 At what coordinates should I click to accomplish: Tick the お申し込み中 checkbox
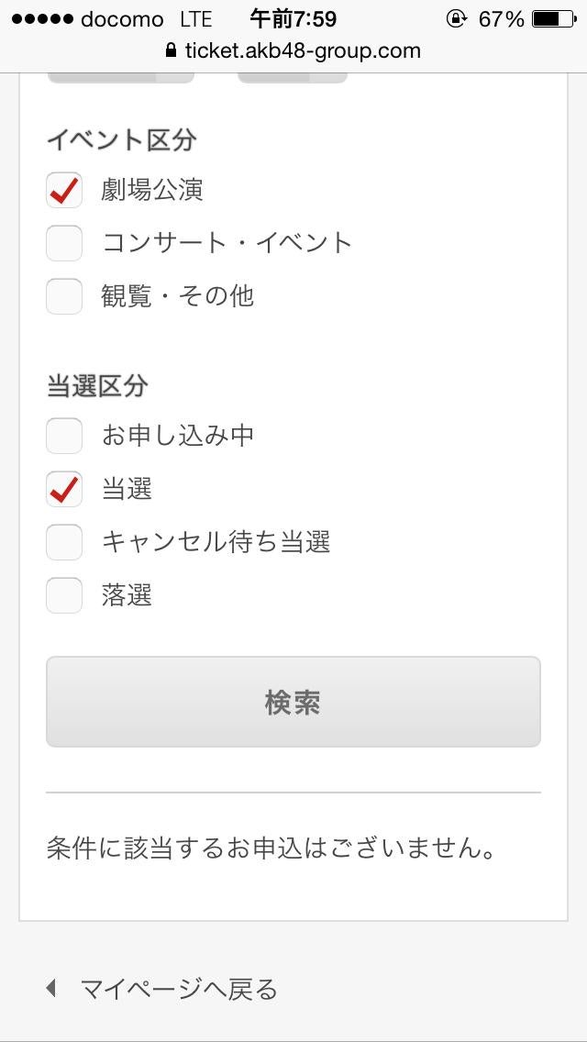click(x=64, y=436)
